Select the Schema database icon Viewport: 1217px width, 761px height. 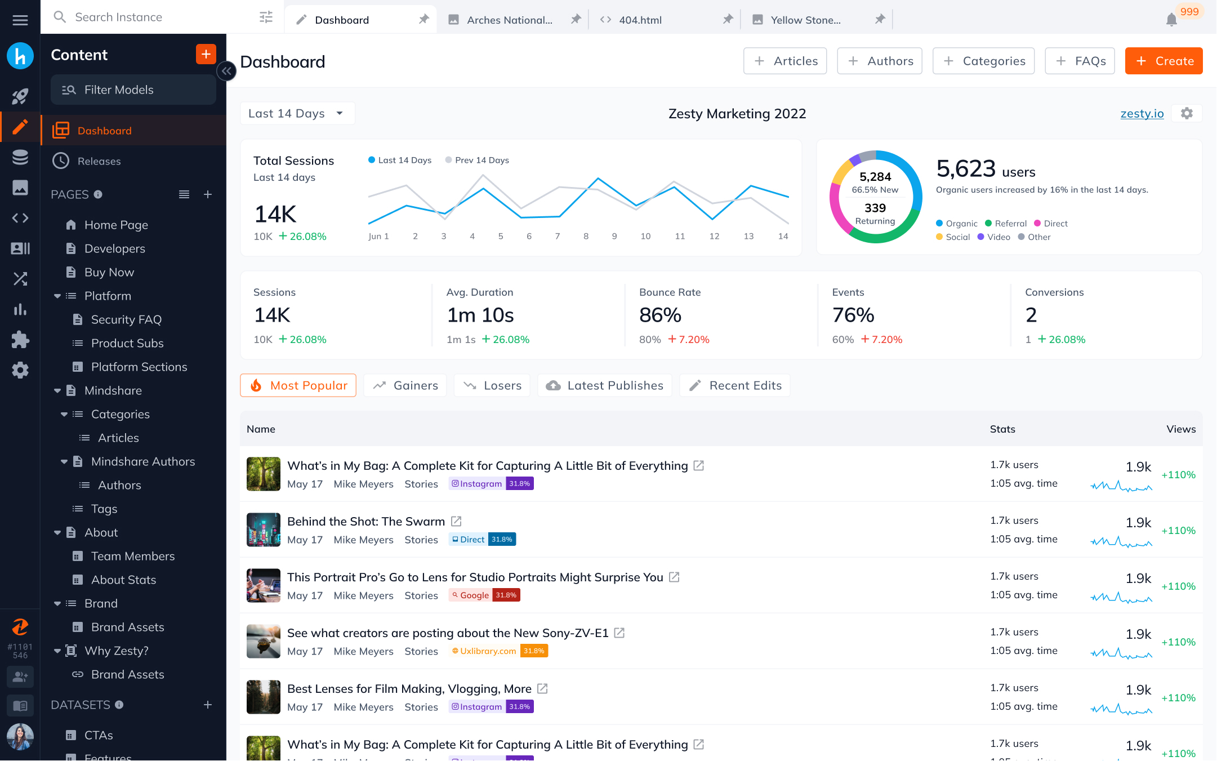click(x=20, y=157)
